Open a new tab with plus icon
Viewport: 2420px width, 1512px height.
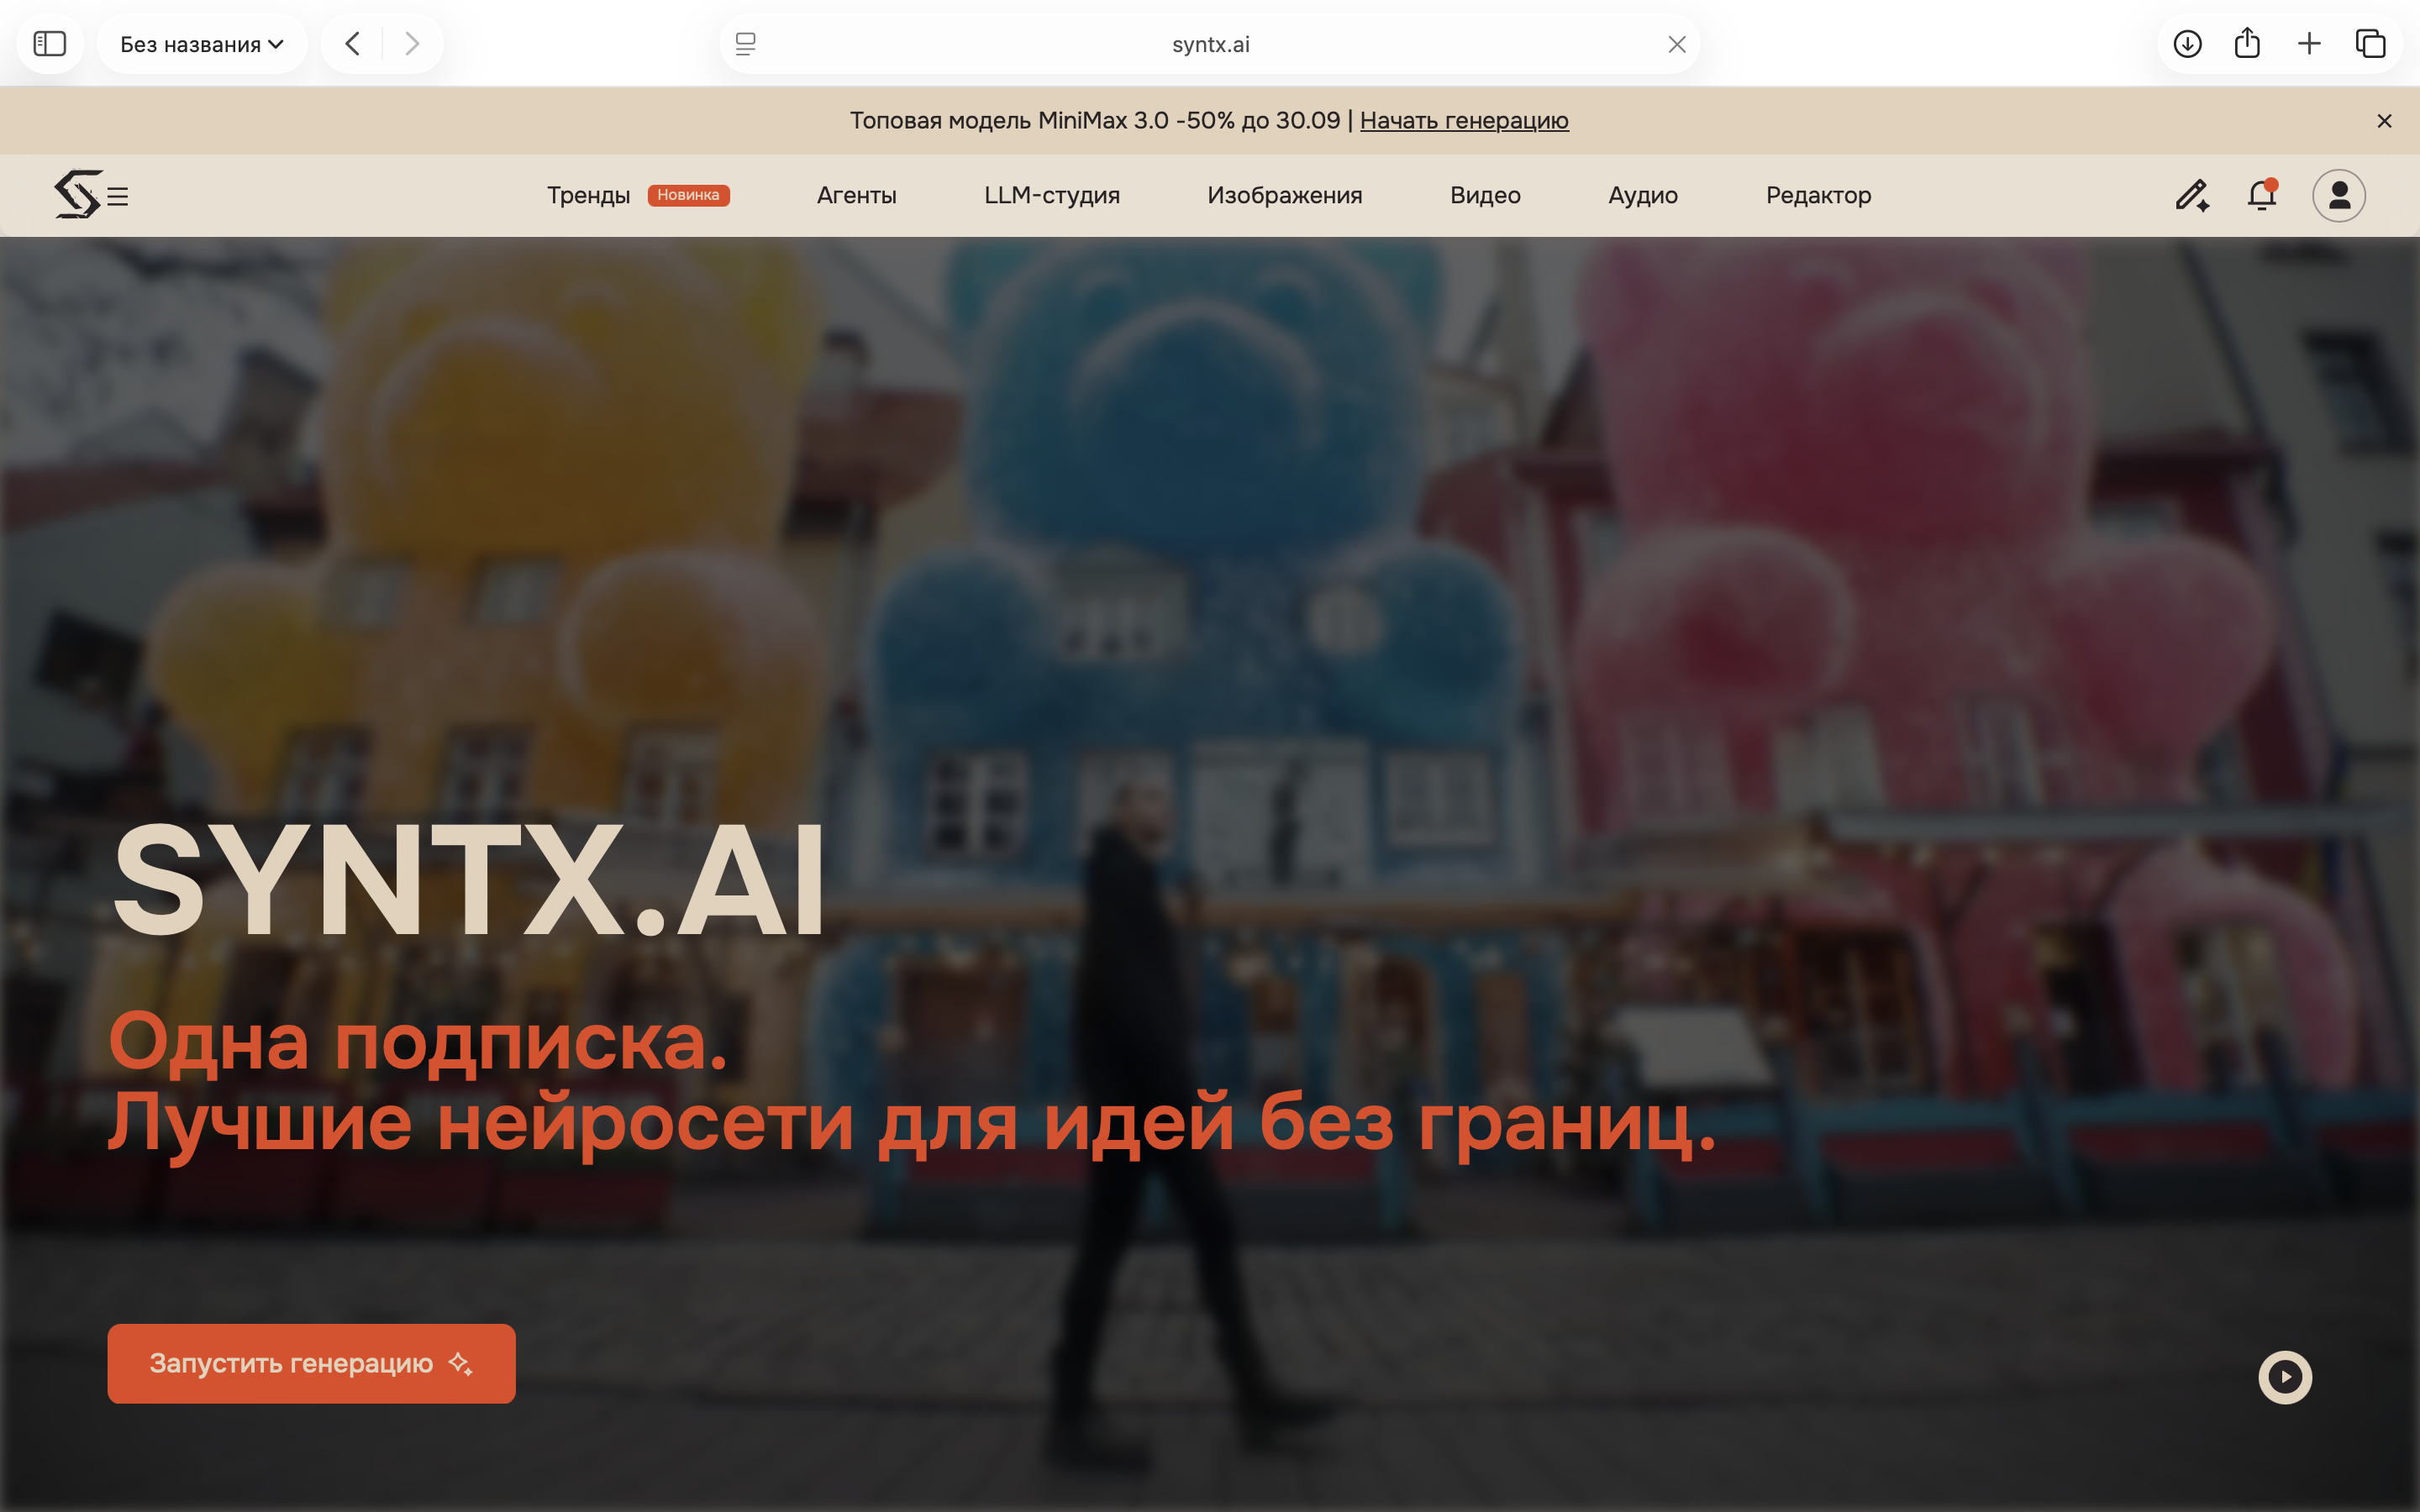click(2309, 44)
